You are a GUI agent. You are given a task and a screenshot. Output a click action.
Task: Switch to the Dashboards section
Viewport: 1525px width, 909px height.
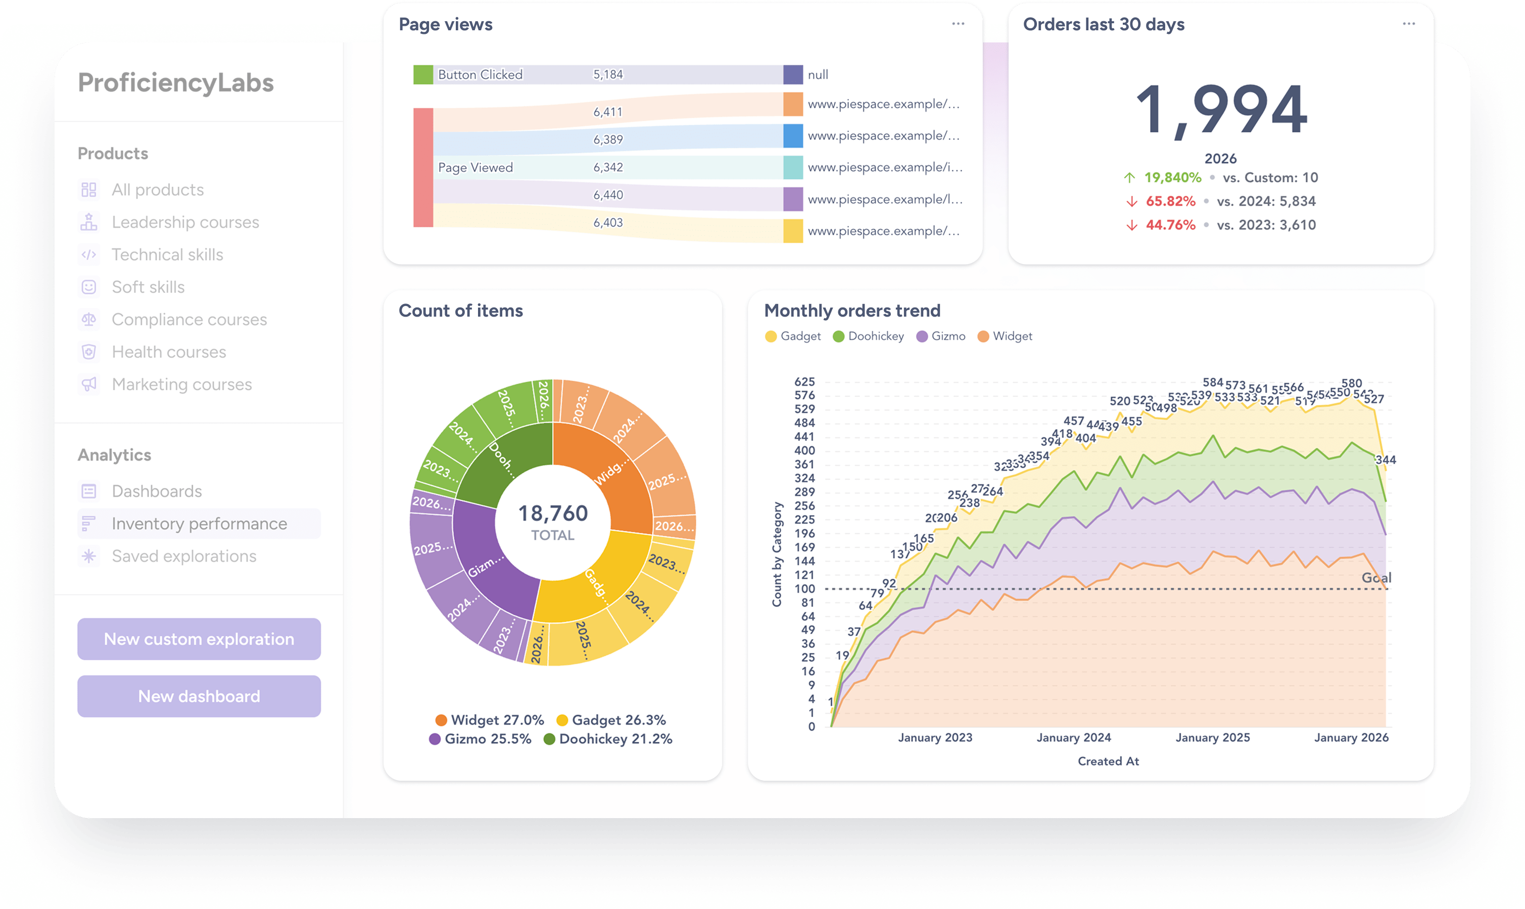[x=157, y=491]
